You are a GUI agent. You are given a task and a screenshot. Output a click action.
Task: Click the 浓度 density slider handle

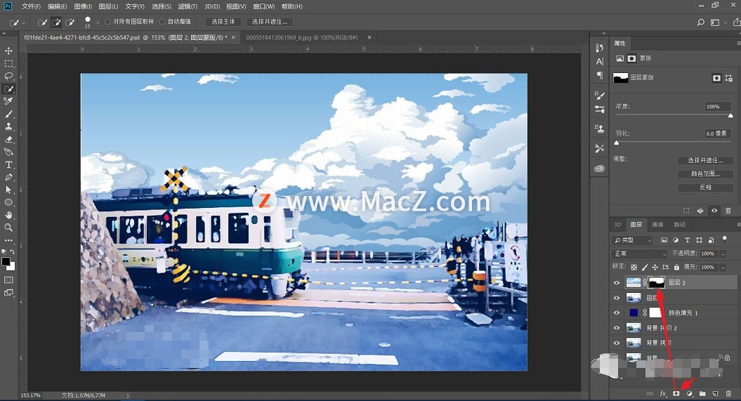(730, 116)
